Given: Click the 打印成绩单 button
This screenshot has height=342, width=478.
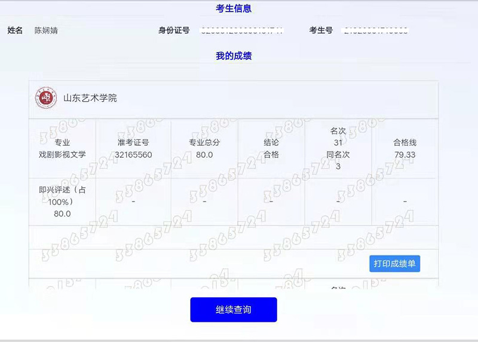Looking at the screenshot, I should [x=394, y=264].
